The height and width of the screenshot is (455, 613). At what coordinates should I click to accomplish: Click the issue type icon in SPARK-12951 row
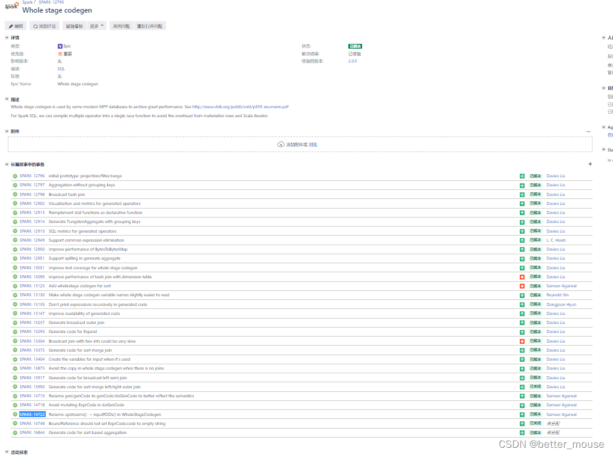[x=522, y=258]
